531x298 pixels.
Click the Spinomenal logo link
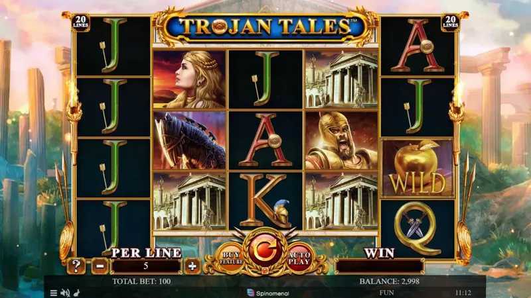point(268,293)
